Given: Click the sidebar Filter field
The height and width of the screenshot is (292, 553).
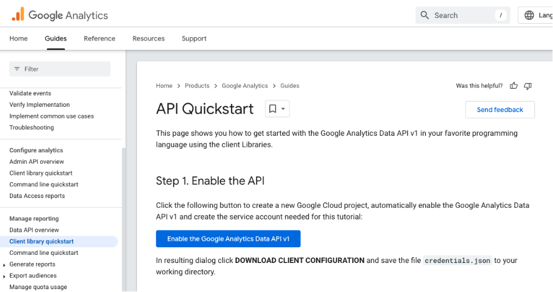Looking at the screenshot, I should [x=60, y=69].
